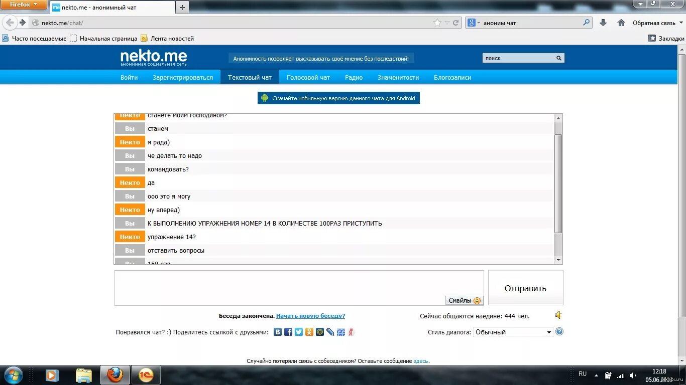The image size is (686, 385).
Task: Click the Android robot icon on download banner
Action: 265,98
